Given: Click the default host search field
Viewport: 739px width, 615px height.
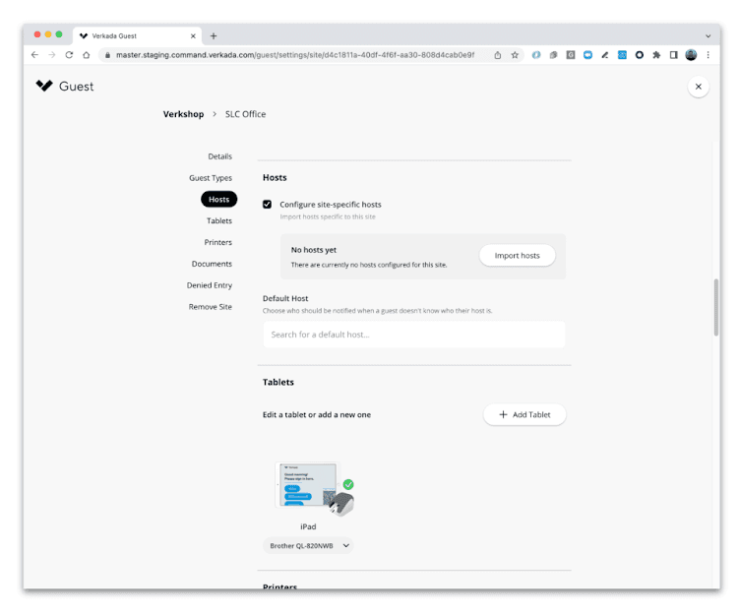Looking at the screenshot, I should coord(414,335).
